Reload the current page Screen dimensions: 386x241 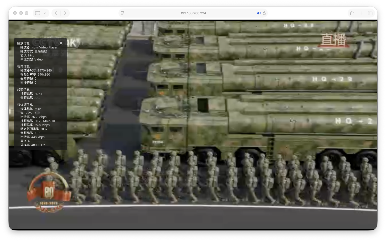[x=264, y=13]
